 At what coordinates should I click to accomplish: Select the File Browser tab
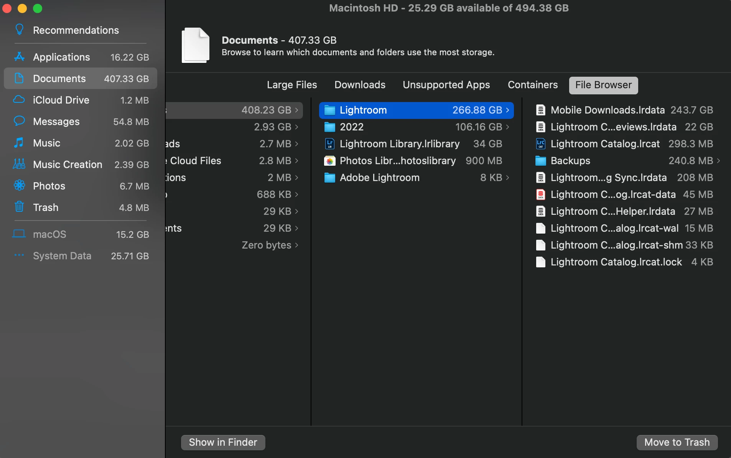click(603, 85)
